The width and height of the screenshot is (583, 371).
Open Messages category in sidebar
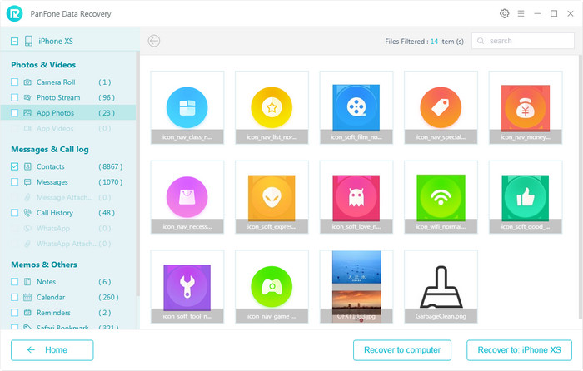pyautogui.click(x=52, y=182)
